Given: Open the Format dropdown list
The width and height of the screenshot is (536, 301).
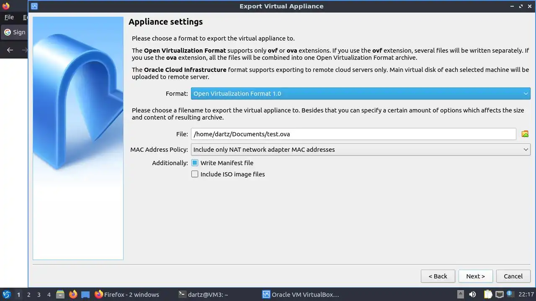Looking at the screenshot, I should pos(361,94).
